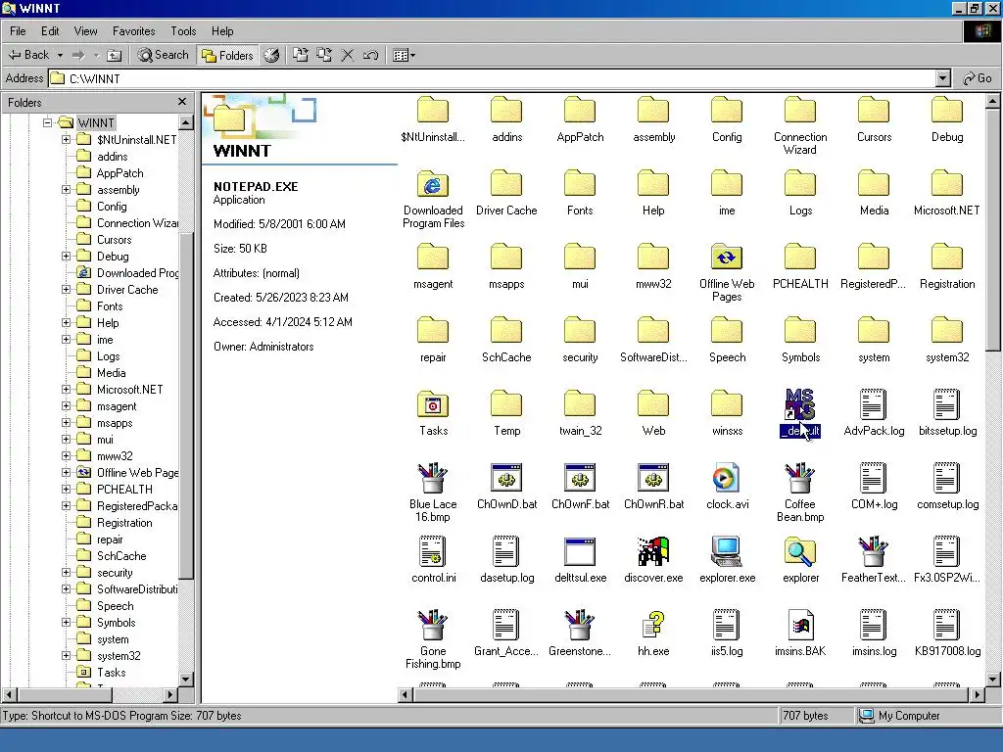This screenshot has height=752, width=1003.
Task: Click the Go button
Action: click(x=978, y=78)
